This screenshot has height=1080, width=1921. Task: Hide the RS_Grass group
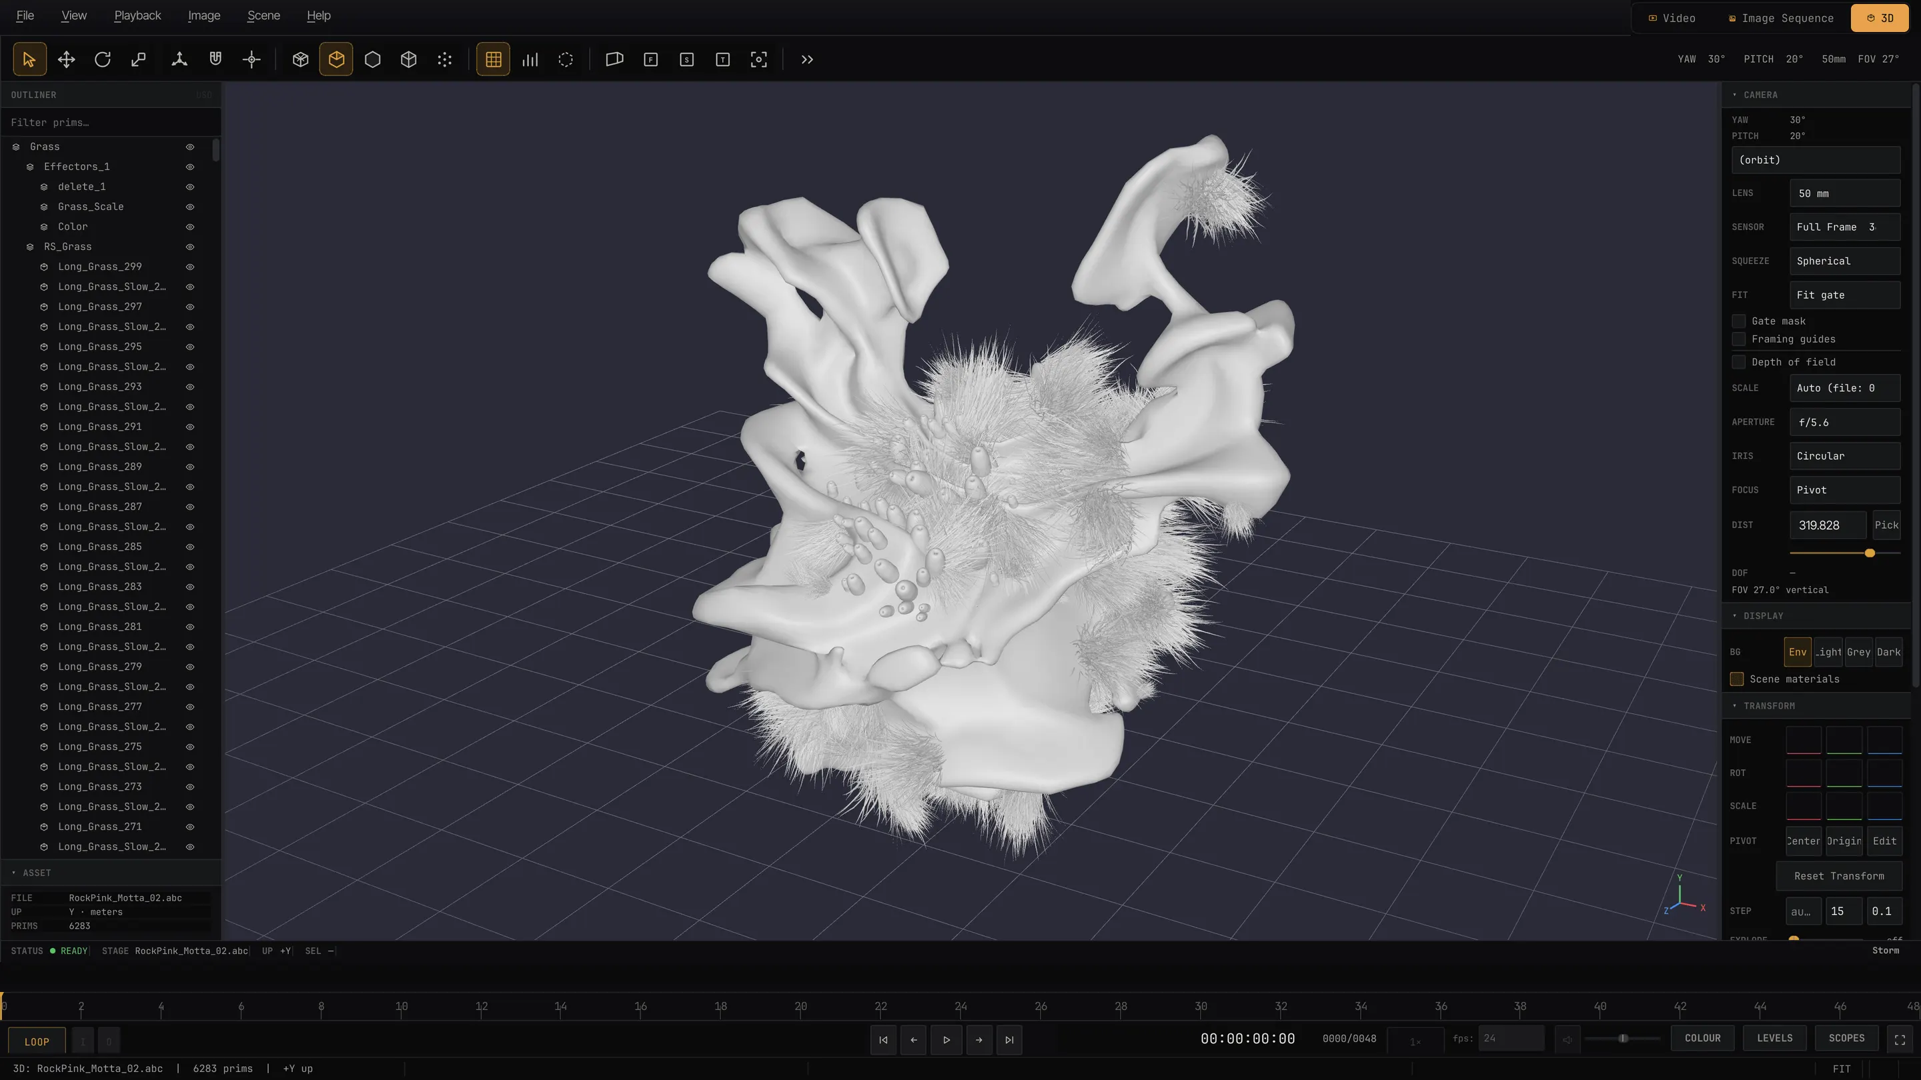(190, 247)
